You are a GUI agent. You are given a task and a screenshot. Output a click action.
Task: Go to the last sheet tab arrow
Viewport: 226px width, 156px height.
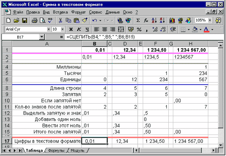(20, 150)
